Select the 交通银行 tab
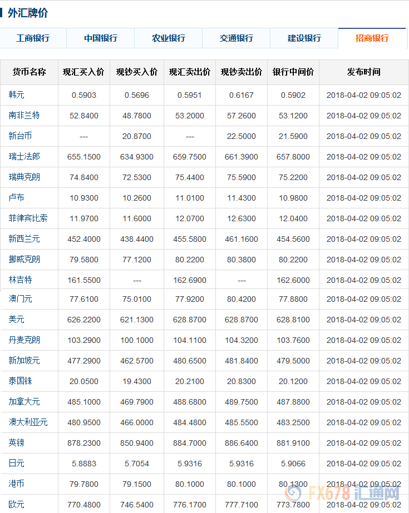Screen dimensions: 409x513 point(236,38)
